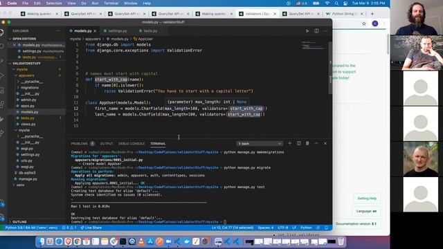Screen dimensions: 443x249
Task: Open the bash terminal selector dropdown
Action: (x=260, y=143)
